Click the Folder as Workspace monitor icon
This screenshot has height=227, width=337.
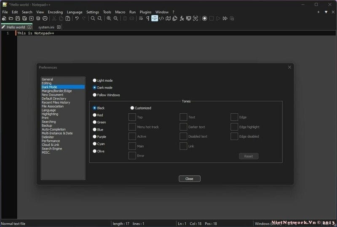[188, 19]
